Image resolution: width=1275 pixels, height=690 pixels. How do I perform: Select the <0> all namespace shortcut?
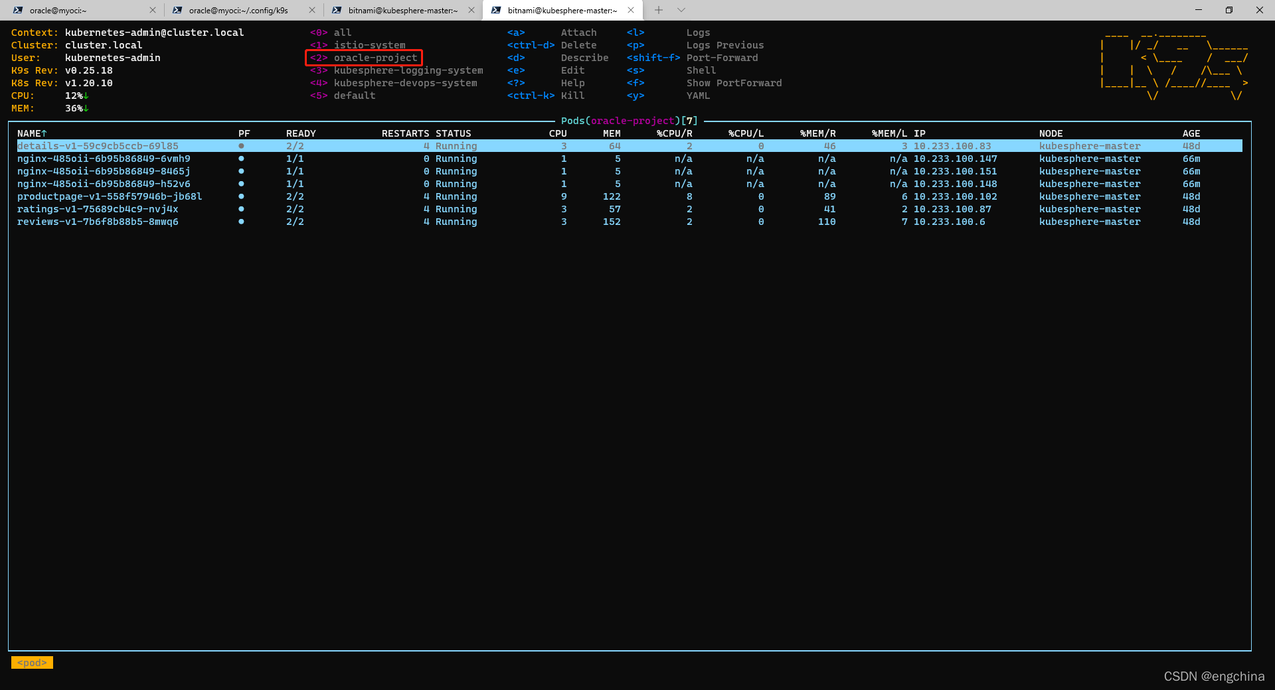[331, 33]
